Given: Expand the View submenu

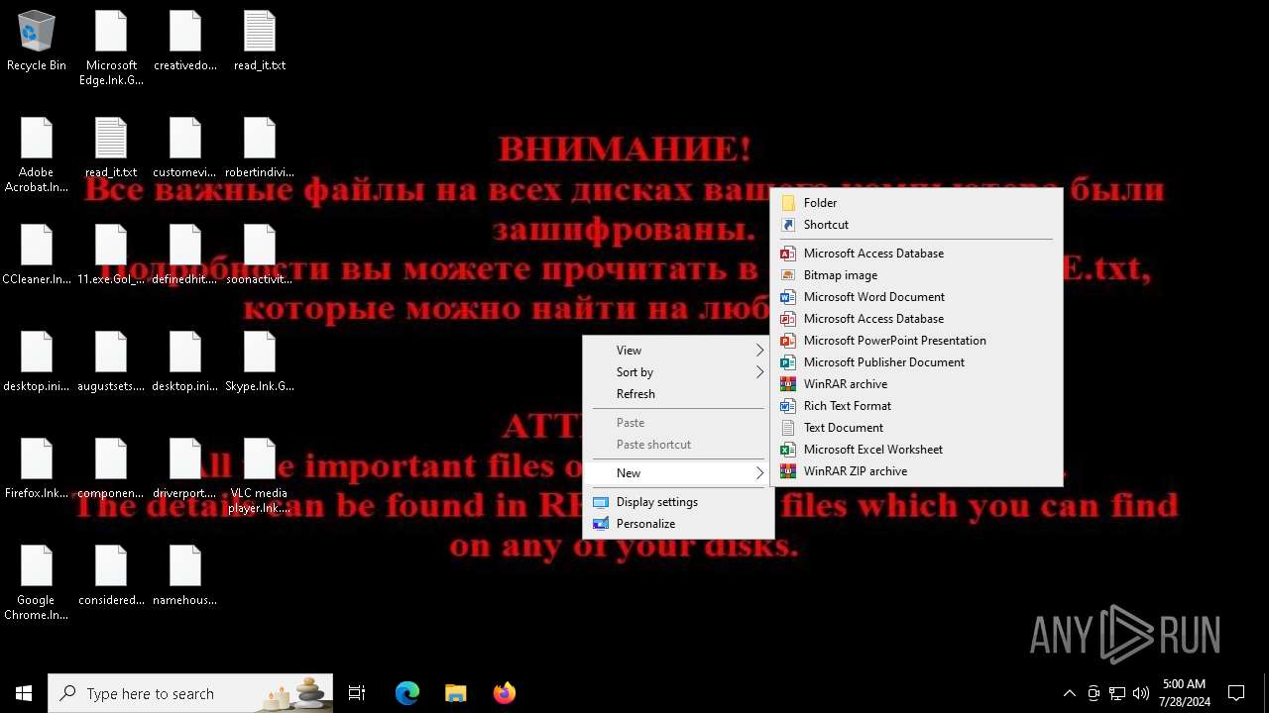Looking at the screenshot, I should [679, 351].
